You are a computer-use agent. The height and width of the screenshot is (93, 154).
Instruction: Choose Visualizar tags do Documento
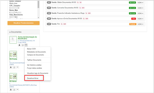pyautogui.click(x=38, y=73)
